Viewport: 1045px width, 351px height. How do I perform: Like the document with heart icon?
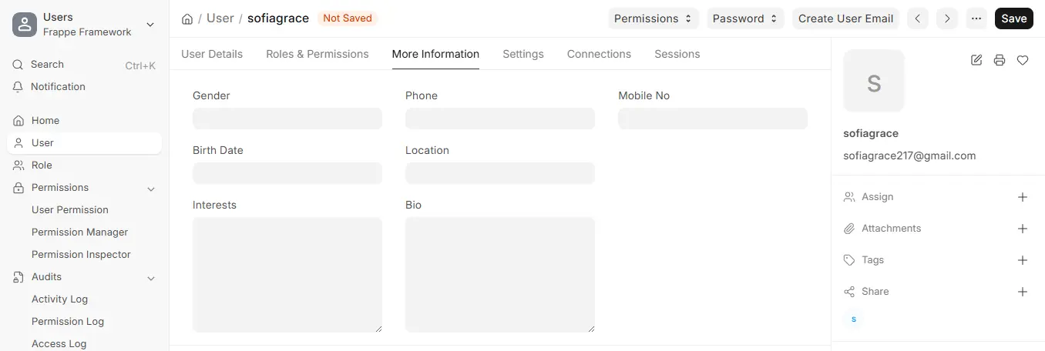tap(1023, 60)
